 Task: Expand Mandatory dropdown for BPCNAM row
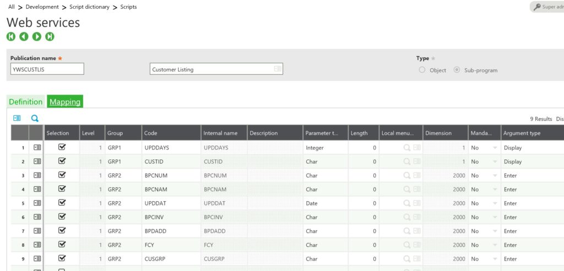495,189
